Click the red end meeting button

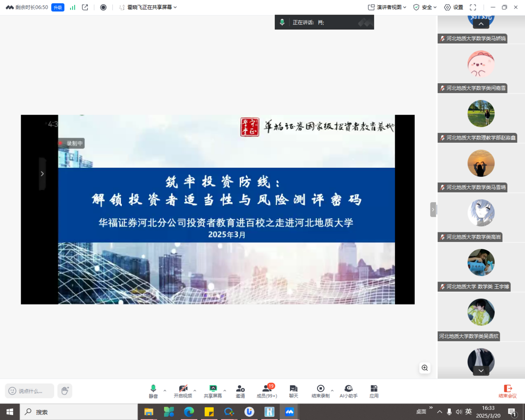[x=508, y=391]
